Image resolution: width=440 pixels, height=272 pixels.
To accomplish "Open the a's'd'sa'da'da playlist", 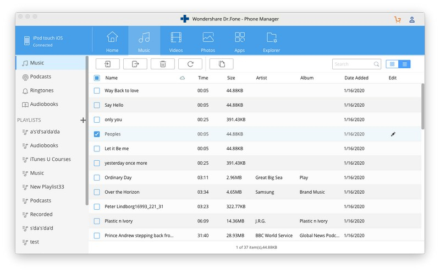I will pos(51,132).
